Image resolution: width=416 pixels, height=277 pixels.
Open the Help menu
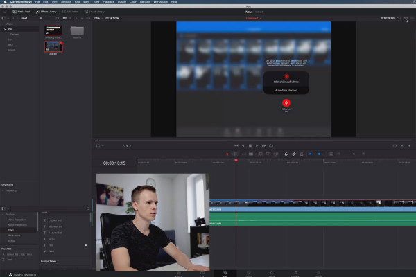174,2
